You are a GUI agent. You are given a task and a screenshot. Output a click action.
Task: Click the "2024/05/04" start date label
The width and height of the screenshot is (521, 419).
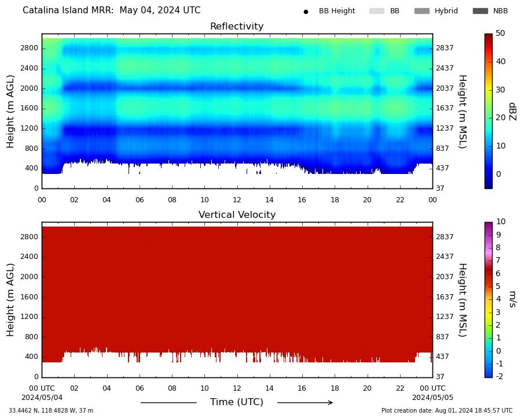coord(42,398)
